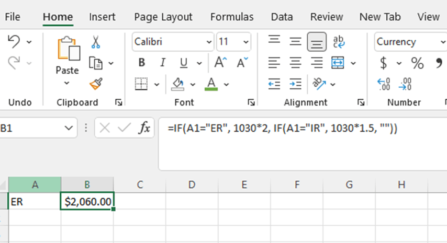Toggle Middle Align
The image size is (447, 243).
[x=296, y=41]
